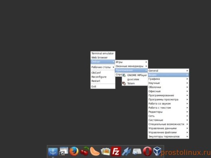The width and height of the screenshot is (211, 158).
Task: Open Программы просмотра category
Action: point(168,100)
